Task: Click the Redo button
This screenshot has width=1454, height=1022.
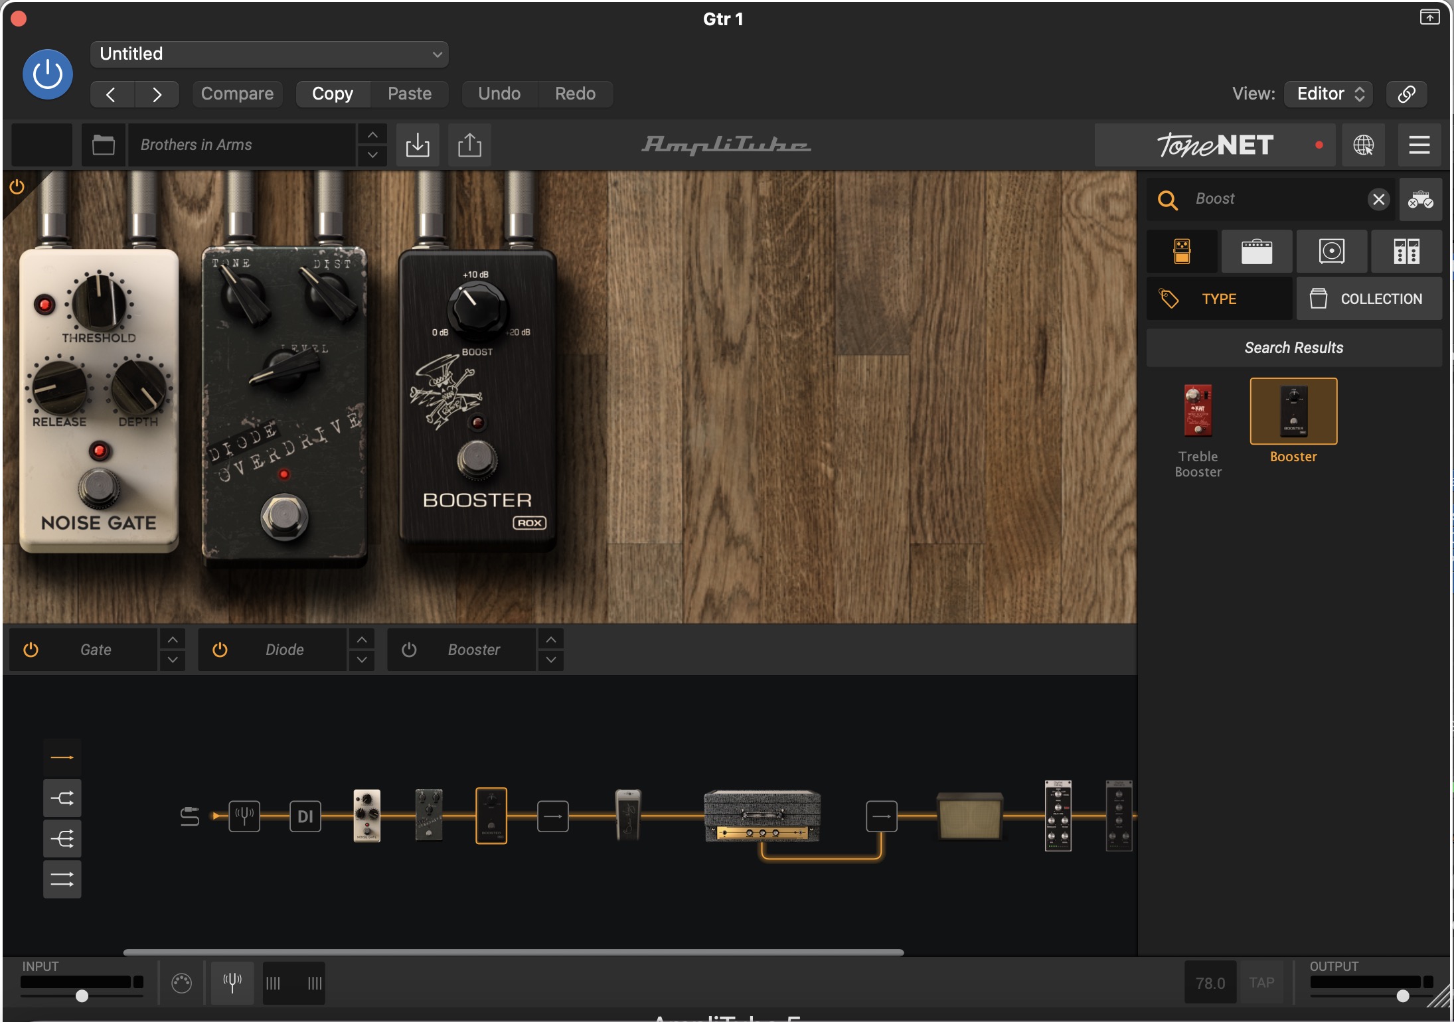Action: point(575,94)
